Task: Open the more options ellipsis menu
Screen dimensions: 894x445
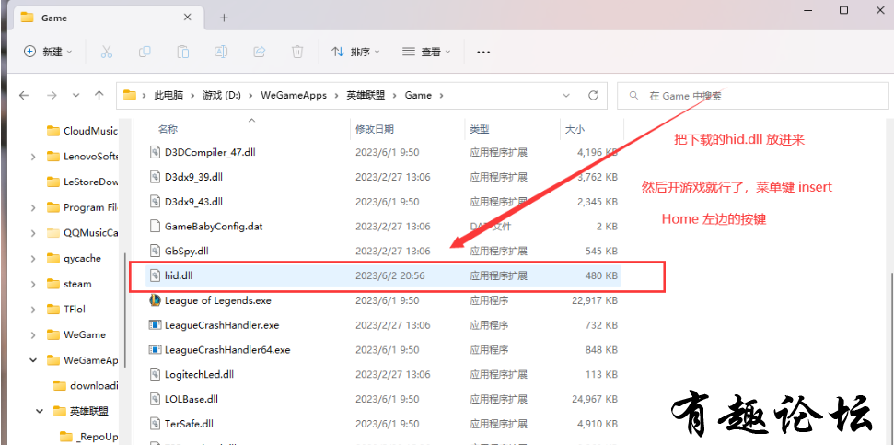Action: coord(483,52)
